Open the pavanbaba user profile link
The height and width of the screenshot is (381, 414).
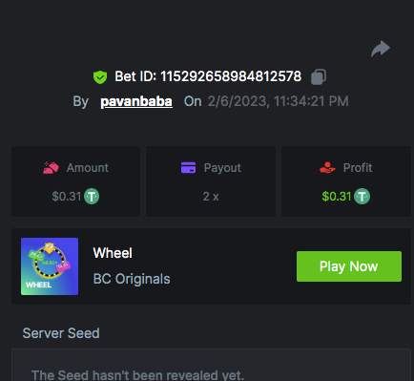[136, 101]
